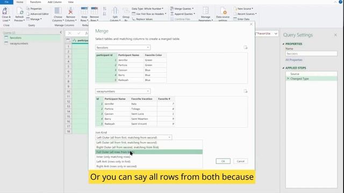
Task: Choose Inner (only matching rows)
Action: click(149, 157)
